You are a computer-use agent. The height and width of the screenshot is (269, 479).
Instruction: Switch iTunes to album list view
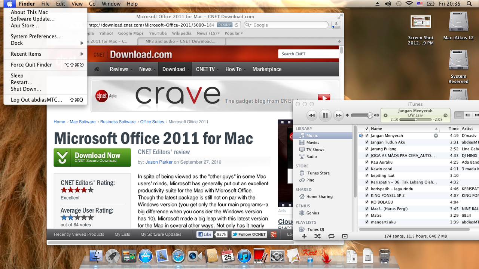coord(468,115)
